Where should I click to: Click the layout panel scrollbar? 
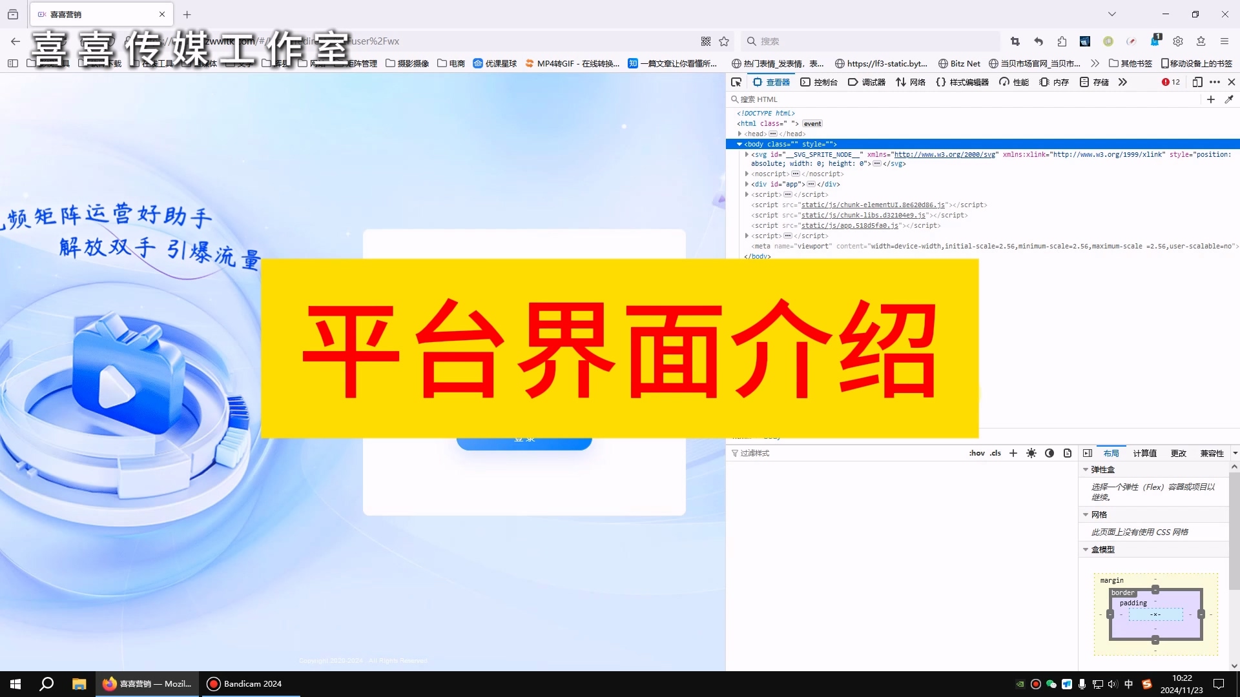point(1234,531)
